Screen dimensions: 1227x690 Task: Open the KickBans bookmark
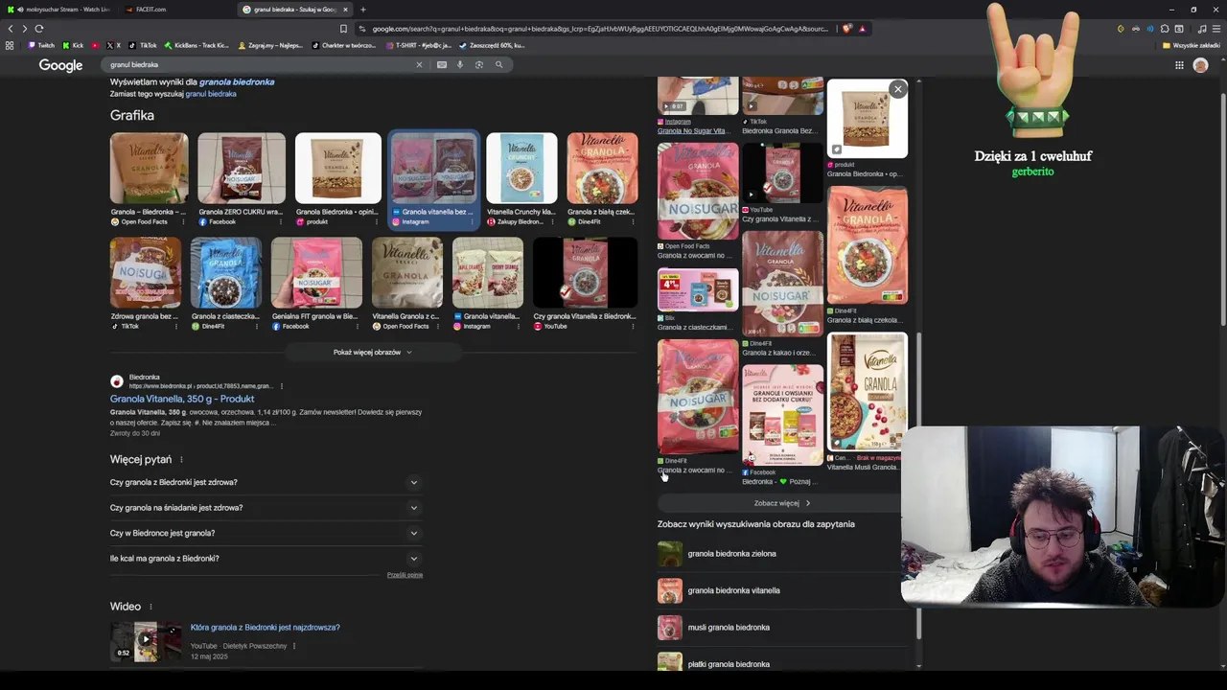click(197, 45)
